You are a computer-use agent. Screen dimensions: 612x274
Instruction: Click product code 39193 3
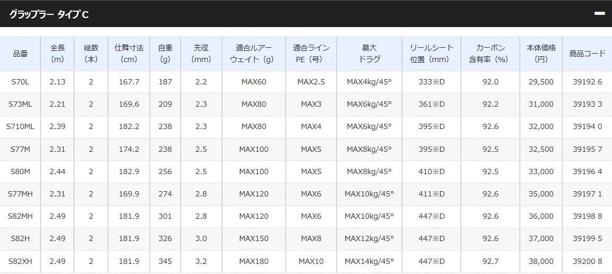click(587, 104)
